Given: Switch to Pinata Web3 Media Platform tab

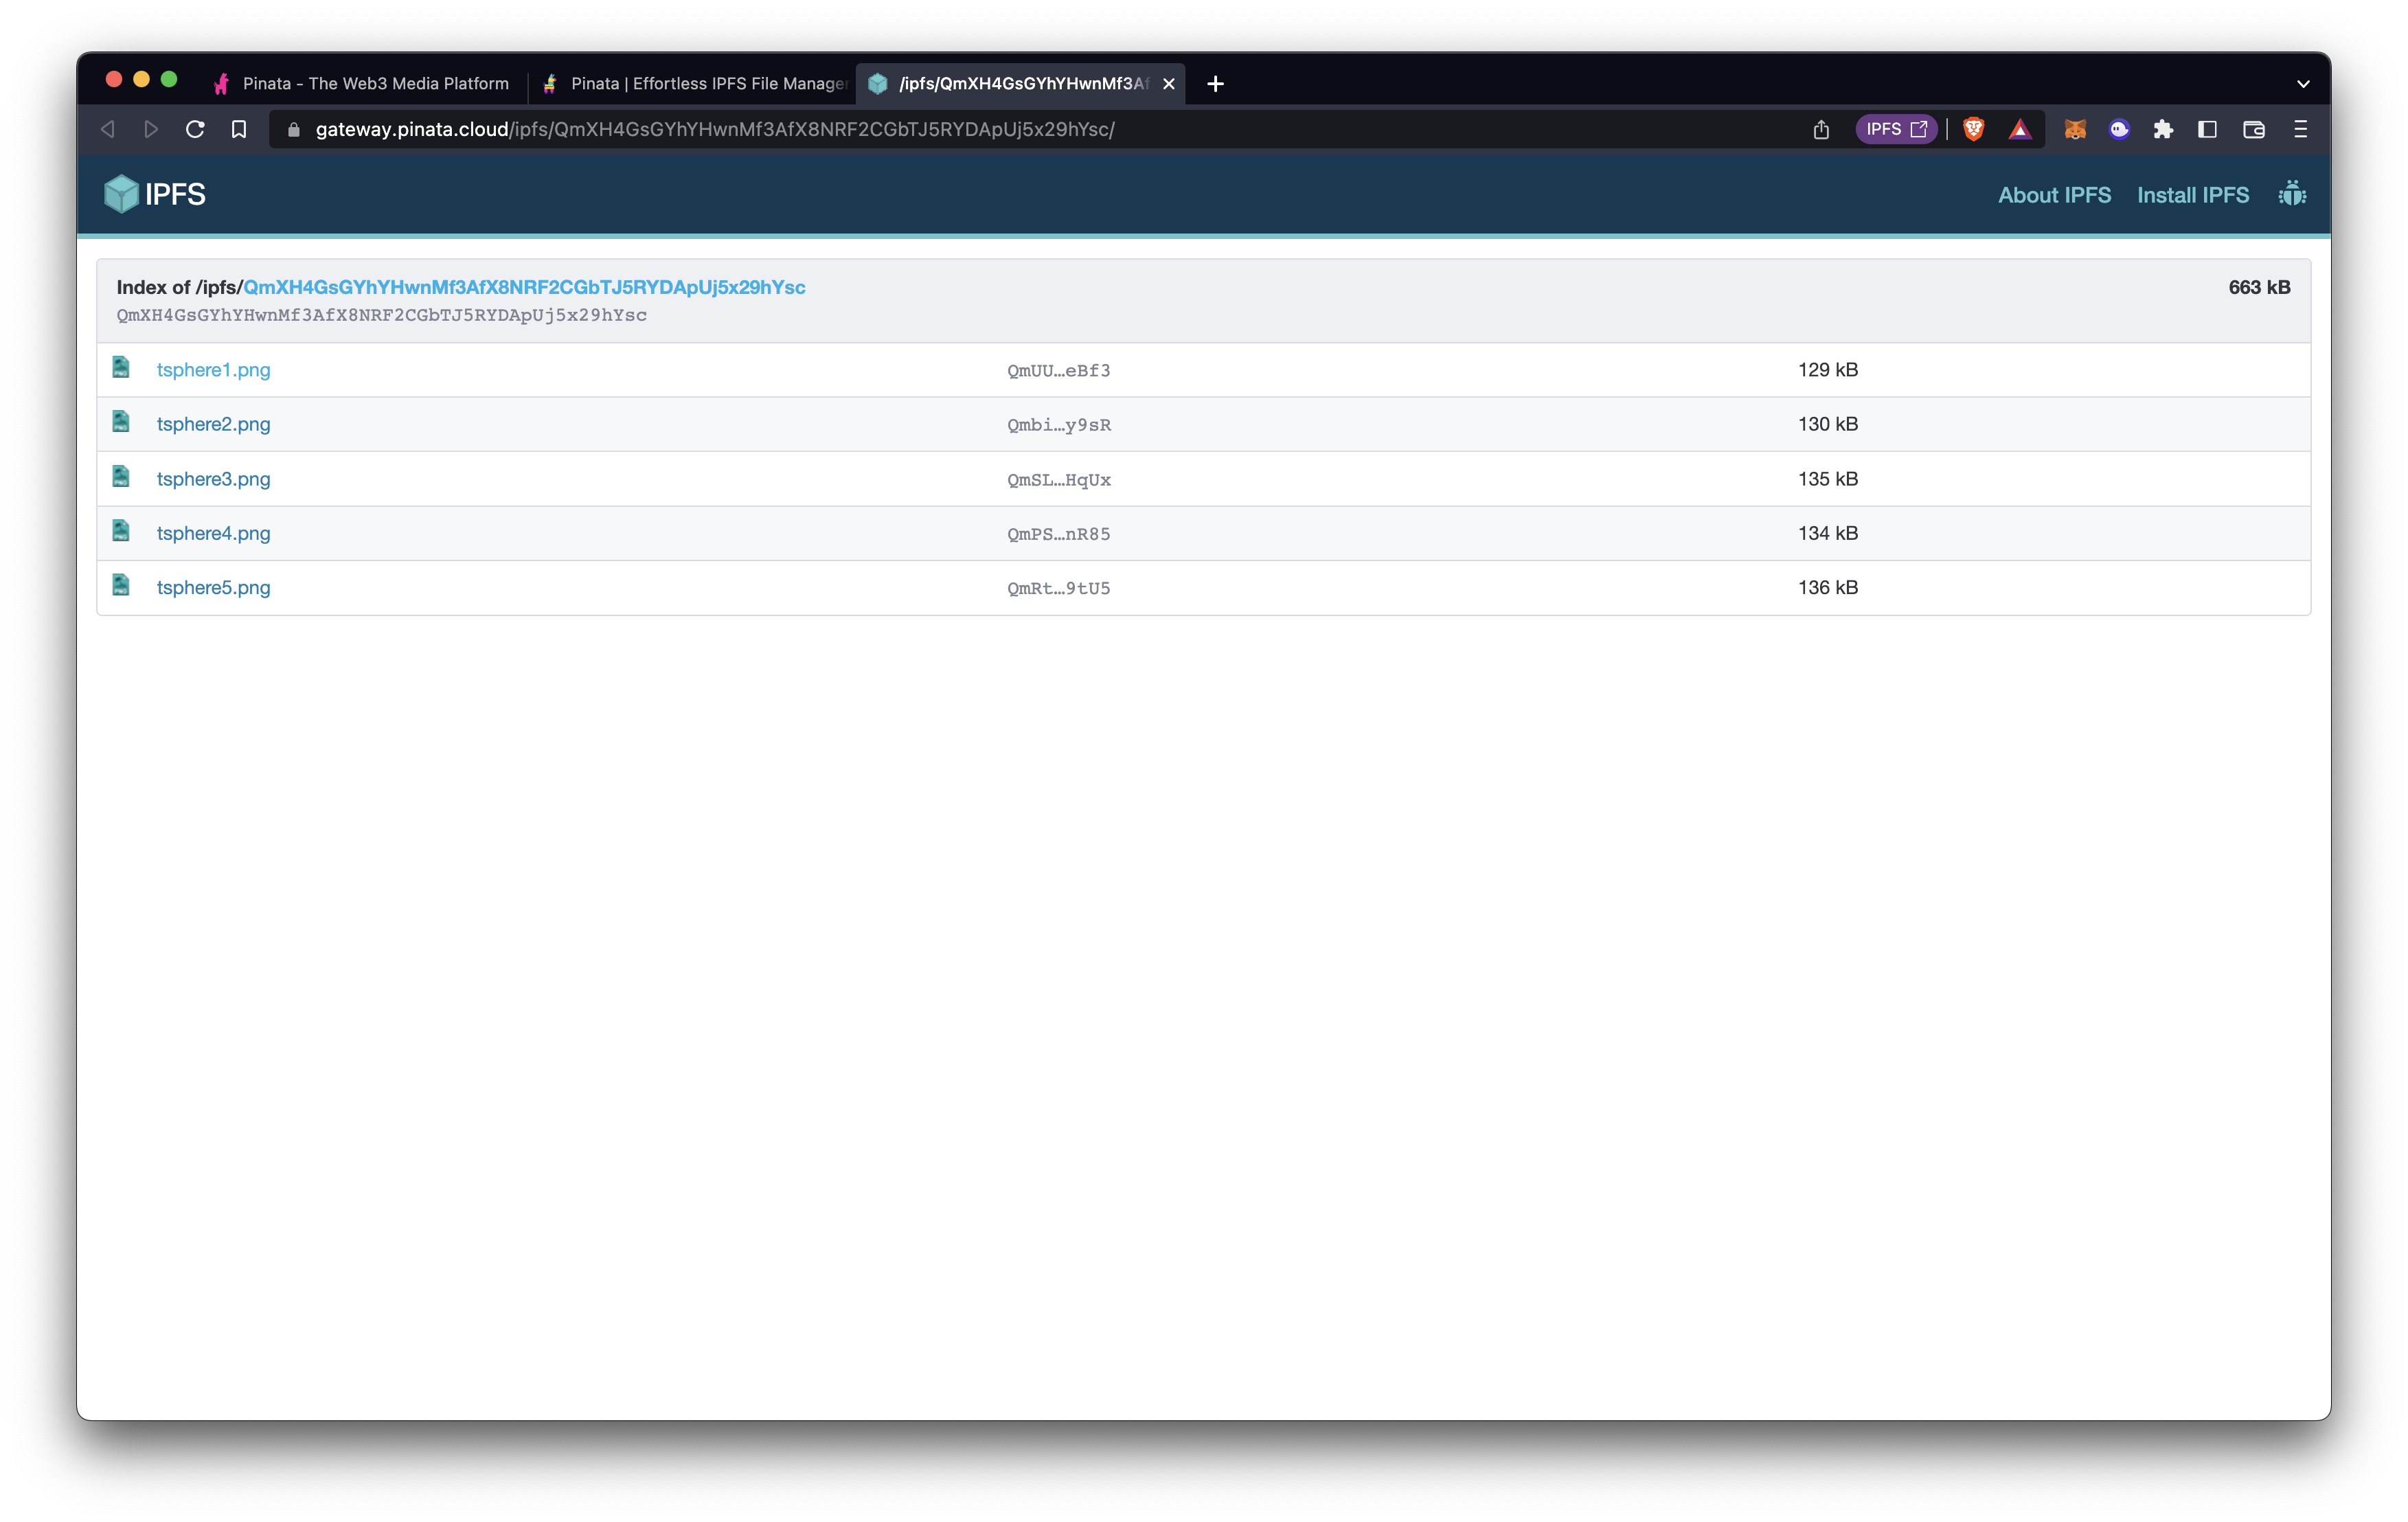Looking at the screenshot, I should pyautogui.click(x=374, y=84).
